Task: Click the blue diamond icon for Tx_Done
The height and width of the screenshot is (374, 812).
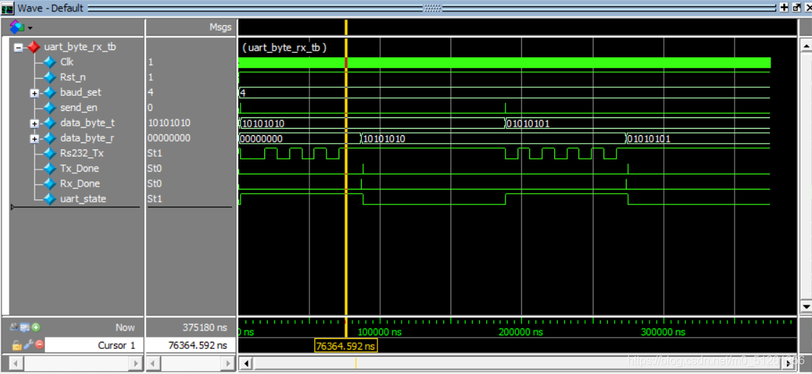Action: [49, 169]
